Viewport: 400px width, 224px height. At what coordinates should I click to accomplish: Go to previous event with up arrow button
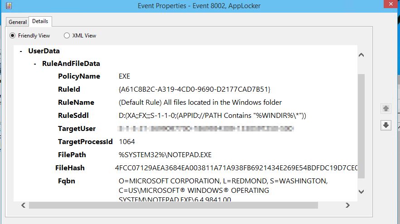tap(386, 108)
